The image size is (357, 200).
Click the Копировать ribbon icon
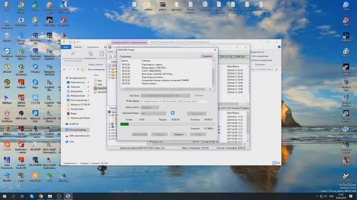(x=90, y=54)
